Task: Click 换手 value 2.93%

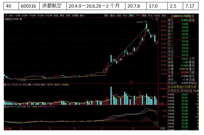Action: pyautogui.click(x=185, y=76)
